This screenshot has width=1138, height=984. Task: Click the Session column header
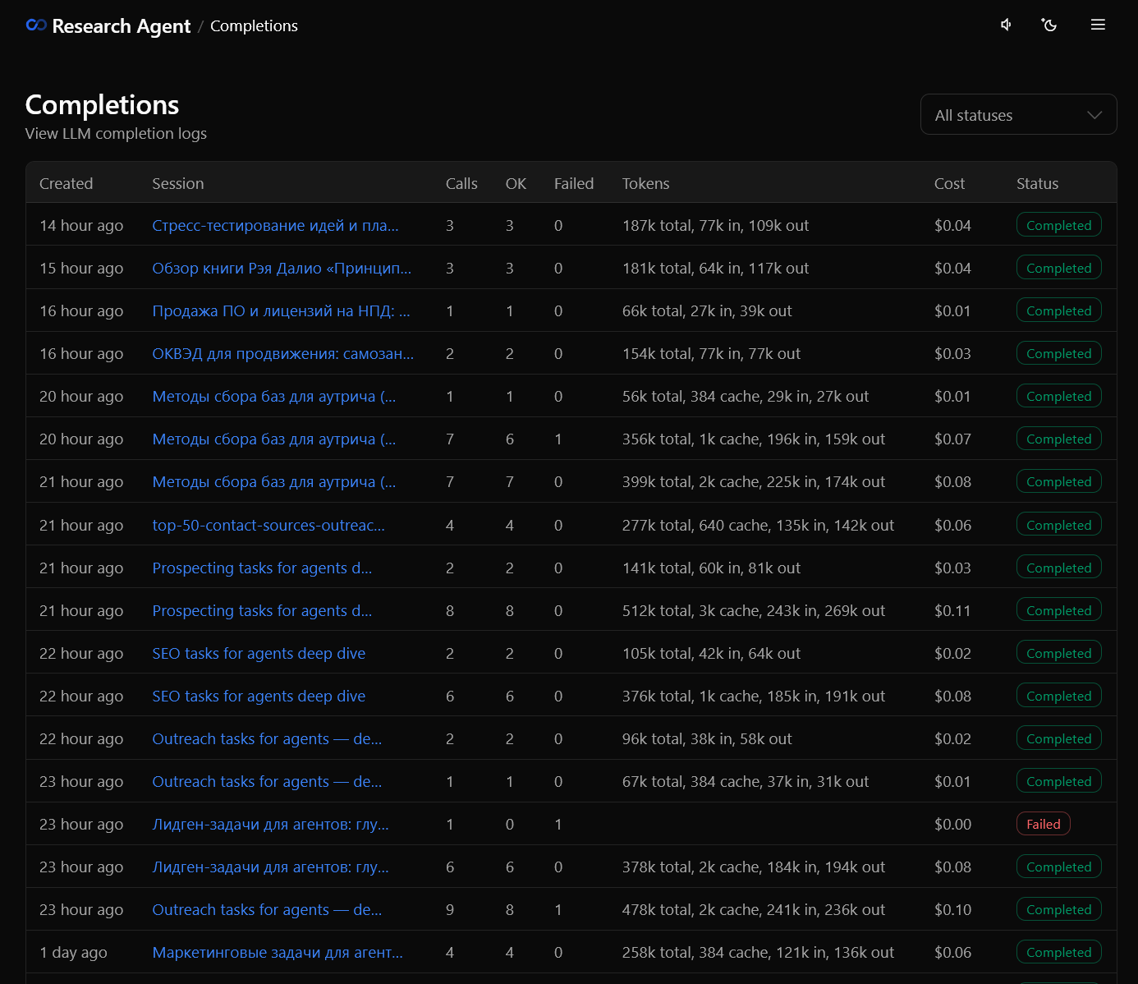pos(178,184)
